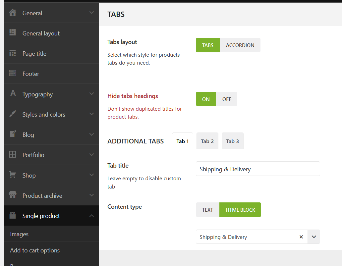Image resolution: width=342 pixels, height=266 pixels.
Task: Click the General layout grid icon
Action: pos(13,33)
